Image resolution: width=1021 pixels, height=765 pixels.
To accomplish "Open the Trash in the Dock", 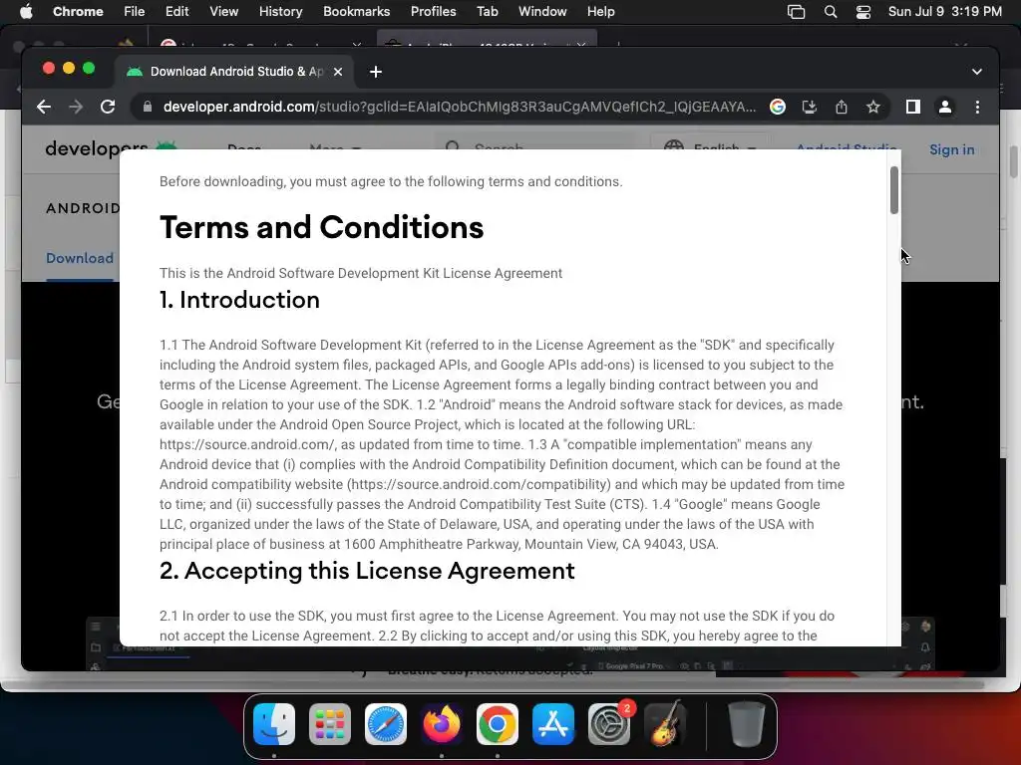I will (746, 724).
